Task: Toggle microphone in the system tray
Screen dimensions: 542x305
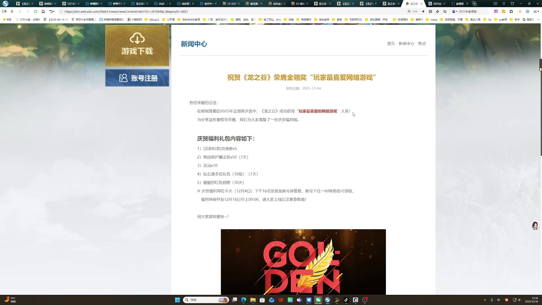Action: pyautogui.click(x=492, y=300)
